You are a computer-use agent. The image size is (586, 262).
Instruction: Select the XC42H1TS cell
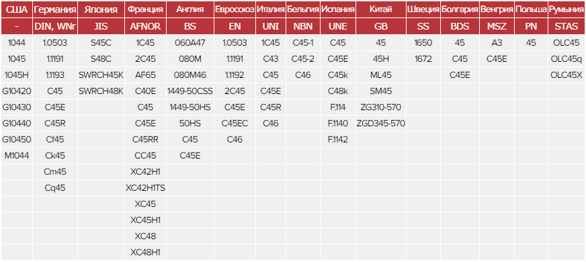coord(145,188)
